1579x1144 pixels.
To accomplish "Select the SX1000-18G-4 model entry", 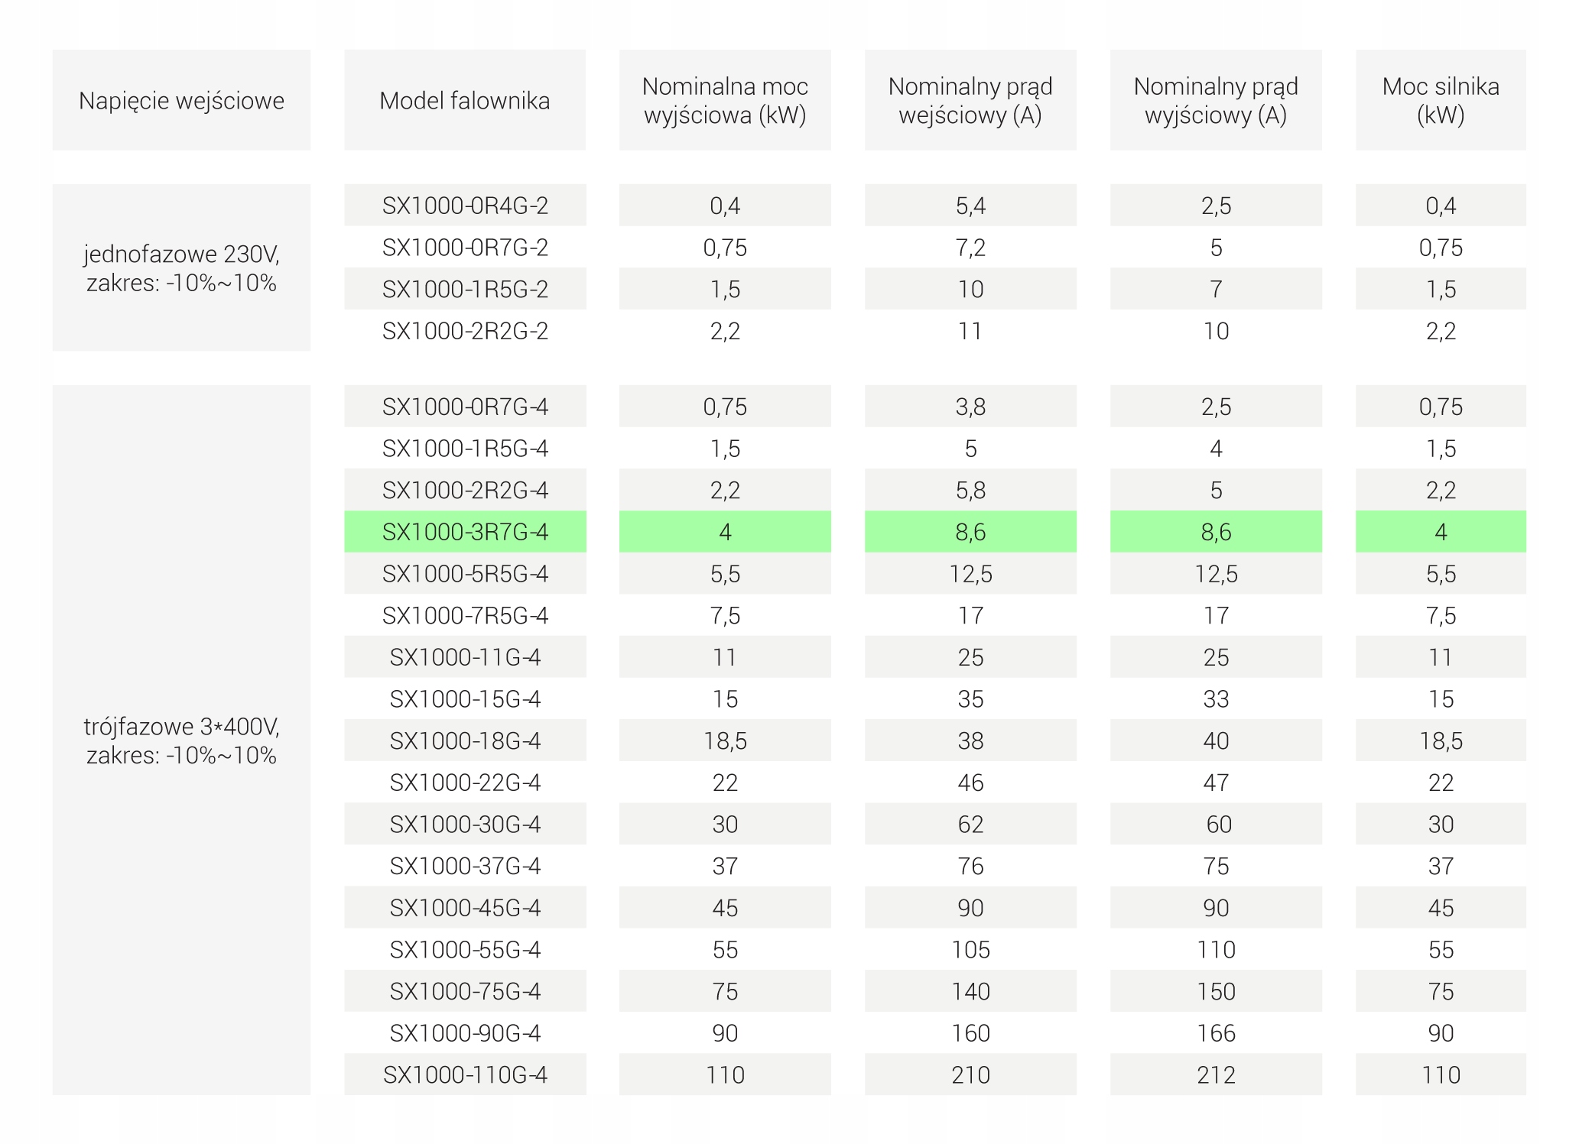I will click(x=465, y=741).
